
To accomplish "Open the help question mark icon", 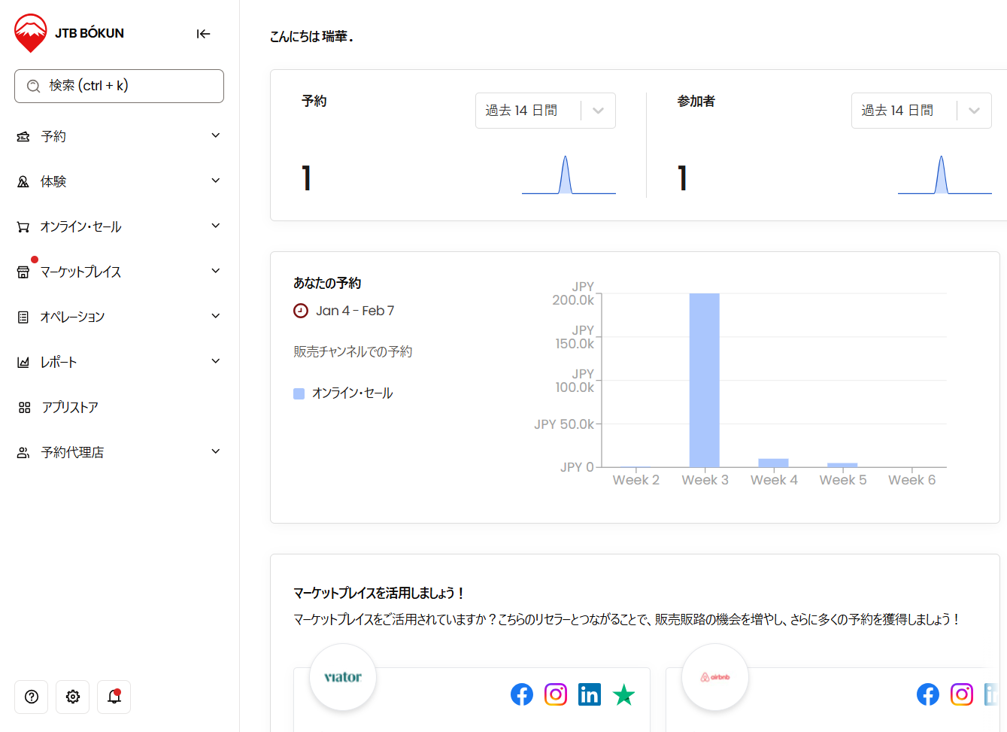I will click(32, 697).
